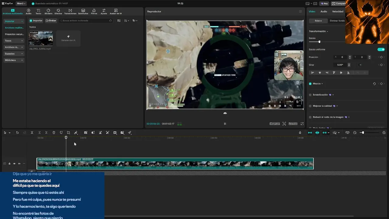The height and width of the screenshot is (219, 389).
Task: Open selection tool mode dropdown arrow
Action: (x=10, y=133)
